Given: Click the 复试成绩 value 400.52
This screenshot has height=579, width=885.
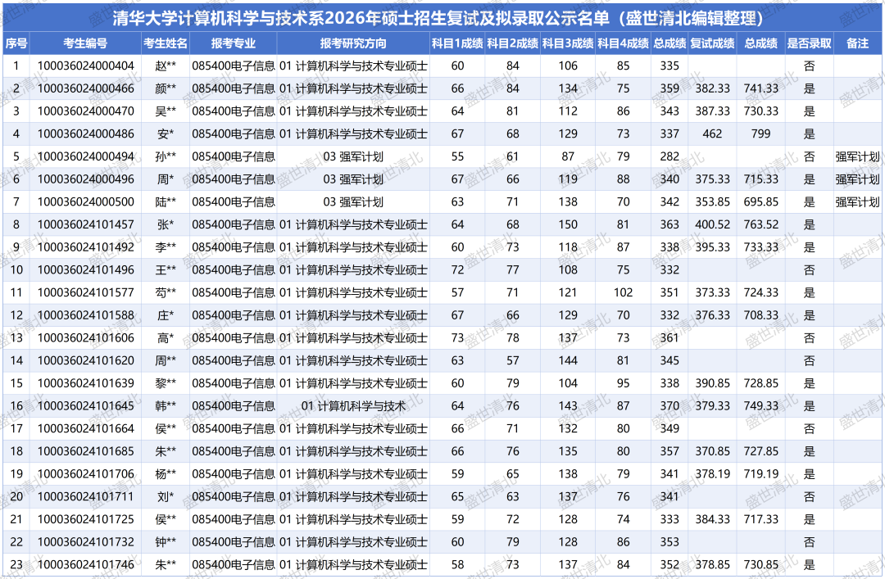Looking at the screenshot, I should click(711, 224).
